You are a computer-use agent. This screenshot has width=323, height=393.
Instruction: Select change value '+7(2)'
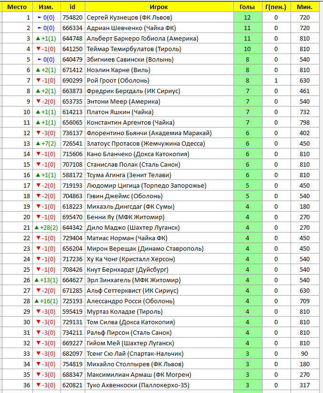click(47, 144)
